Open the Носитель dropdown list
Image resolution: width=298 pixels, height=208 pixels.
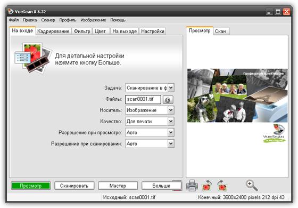[x=171, y=110]
